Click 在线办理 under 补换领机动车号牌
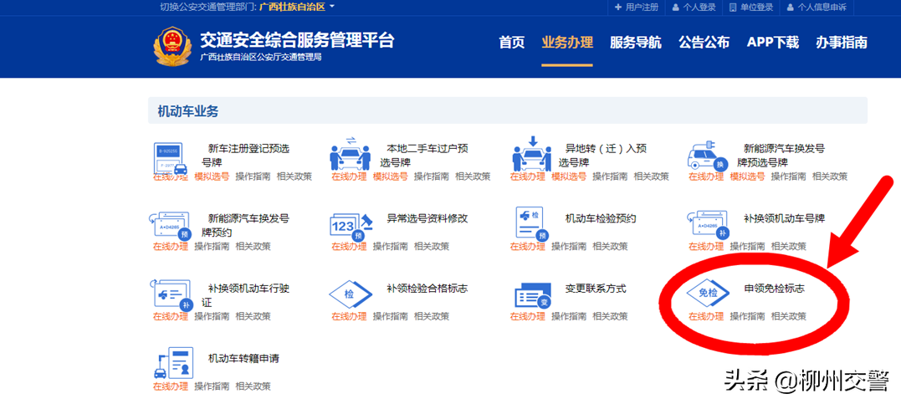Image resolution: width=901 pixels, height=404 pixels. pyautogui.click(x=706, y=247)
